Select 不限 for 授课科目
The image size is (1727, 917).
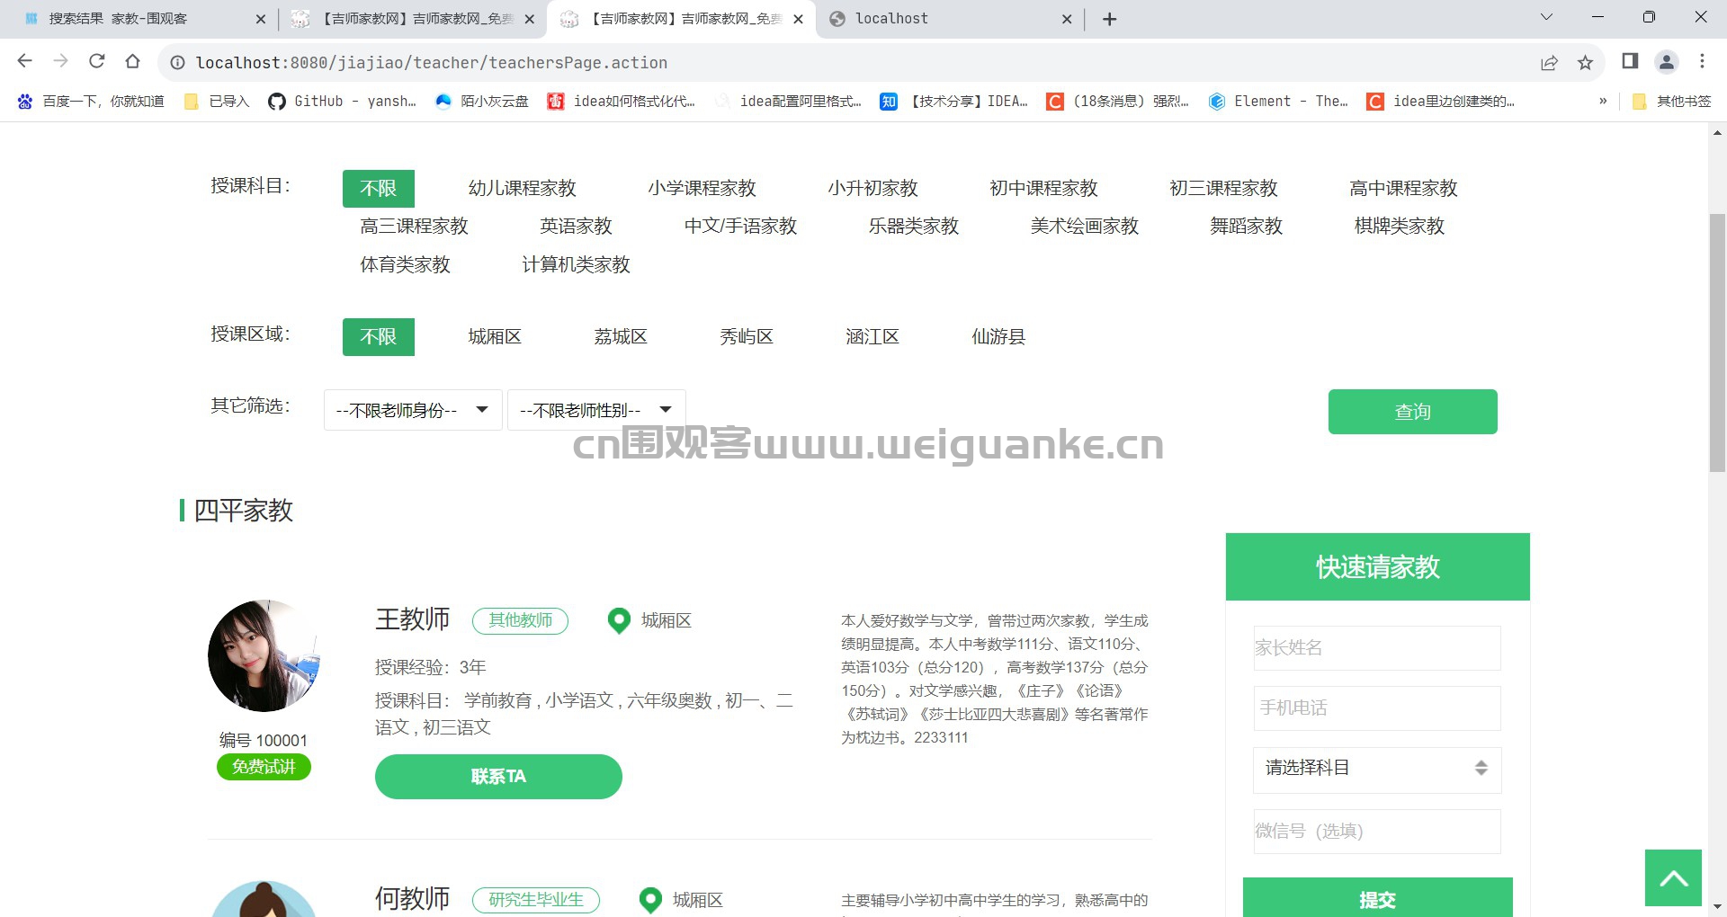click(379, 189)
